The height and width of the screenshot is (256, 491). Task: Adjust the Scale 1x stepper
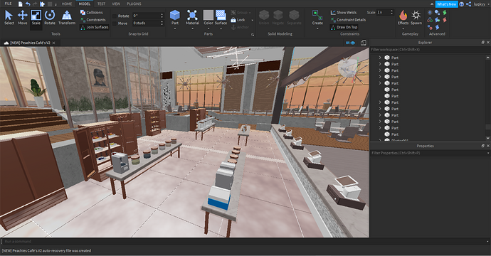pyautogui.click(x=391, y=13)
